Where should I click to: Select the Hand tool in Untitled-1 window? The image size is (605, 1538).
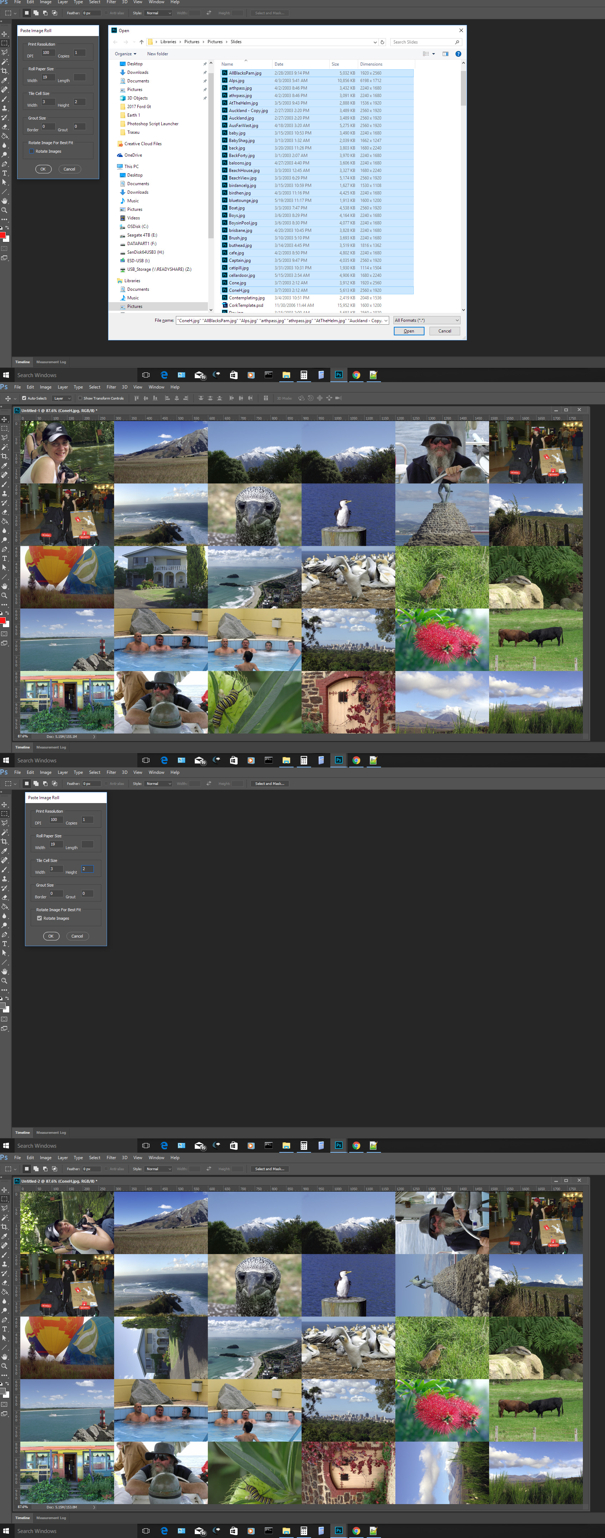click(x=5, y=586)
